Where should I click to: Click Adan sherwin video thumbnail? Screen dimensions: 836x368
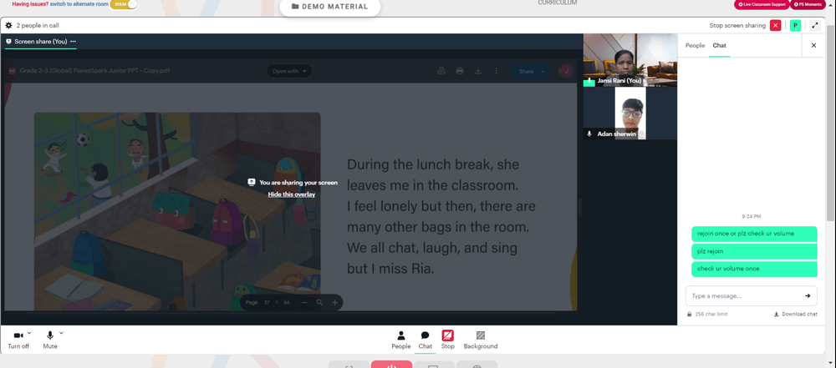coord(630,113)
